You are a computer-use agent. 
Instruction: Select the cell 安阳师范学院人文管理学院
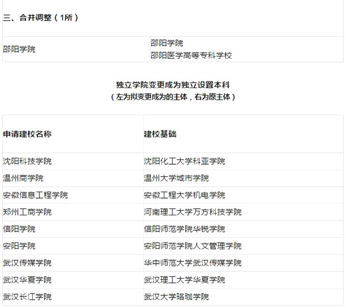pyautogui.click(x=243, y=246)
